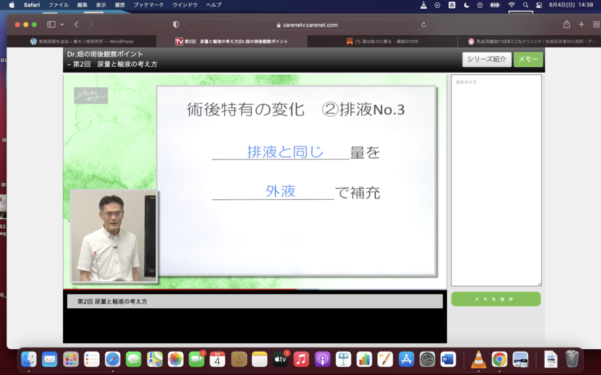Open a new tab with plus icon

click(581, 25)
